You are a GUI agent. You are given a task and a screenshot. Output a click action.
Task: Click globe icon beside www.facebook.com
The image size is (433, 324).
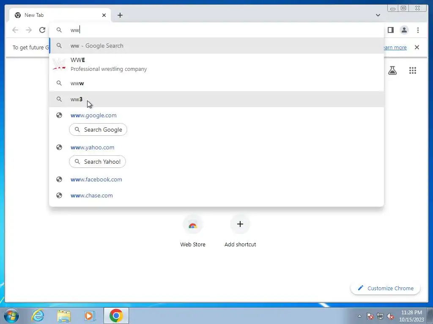tap(59, 179)
